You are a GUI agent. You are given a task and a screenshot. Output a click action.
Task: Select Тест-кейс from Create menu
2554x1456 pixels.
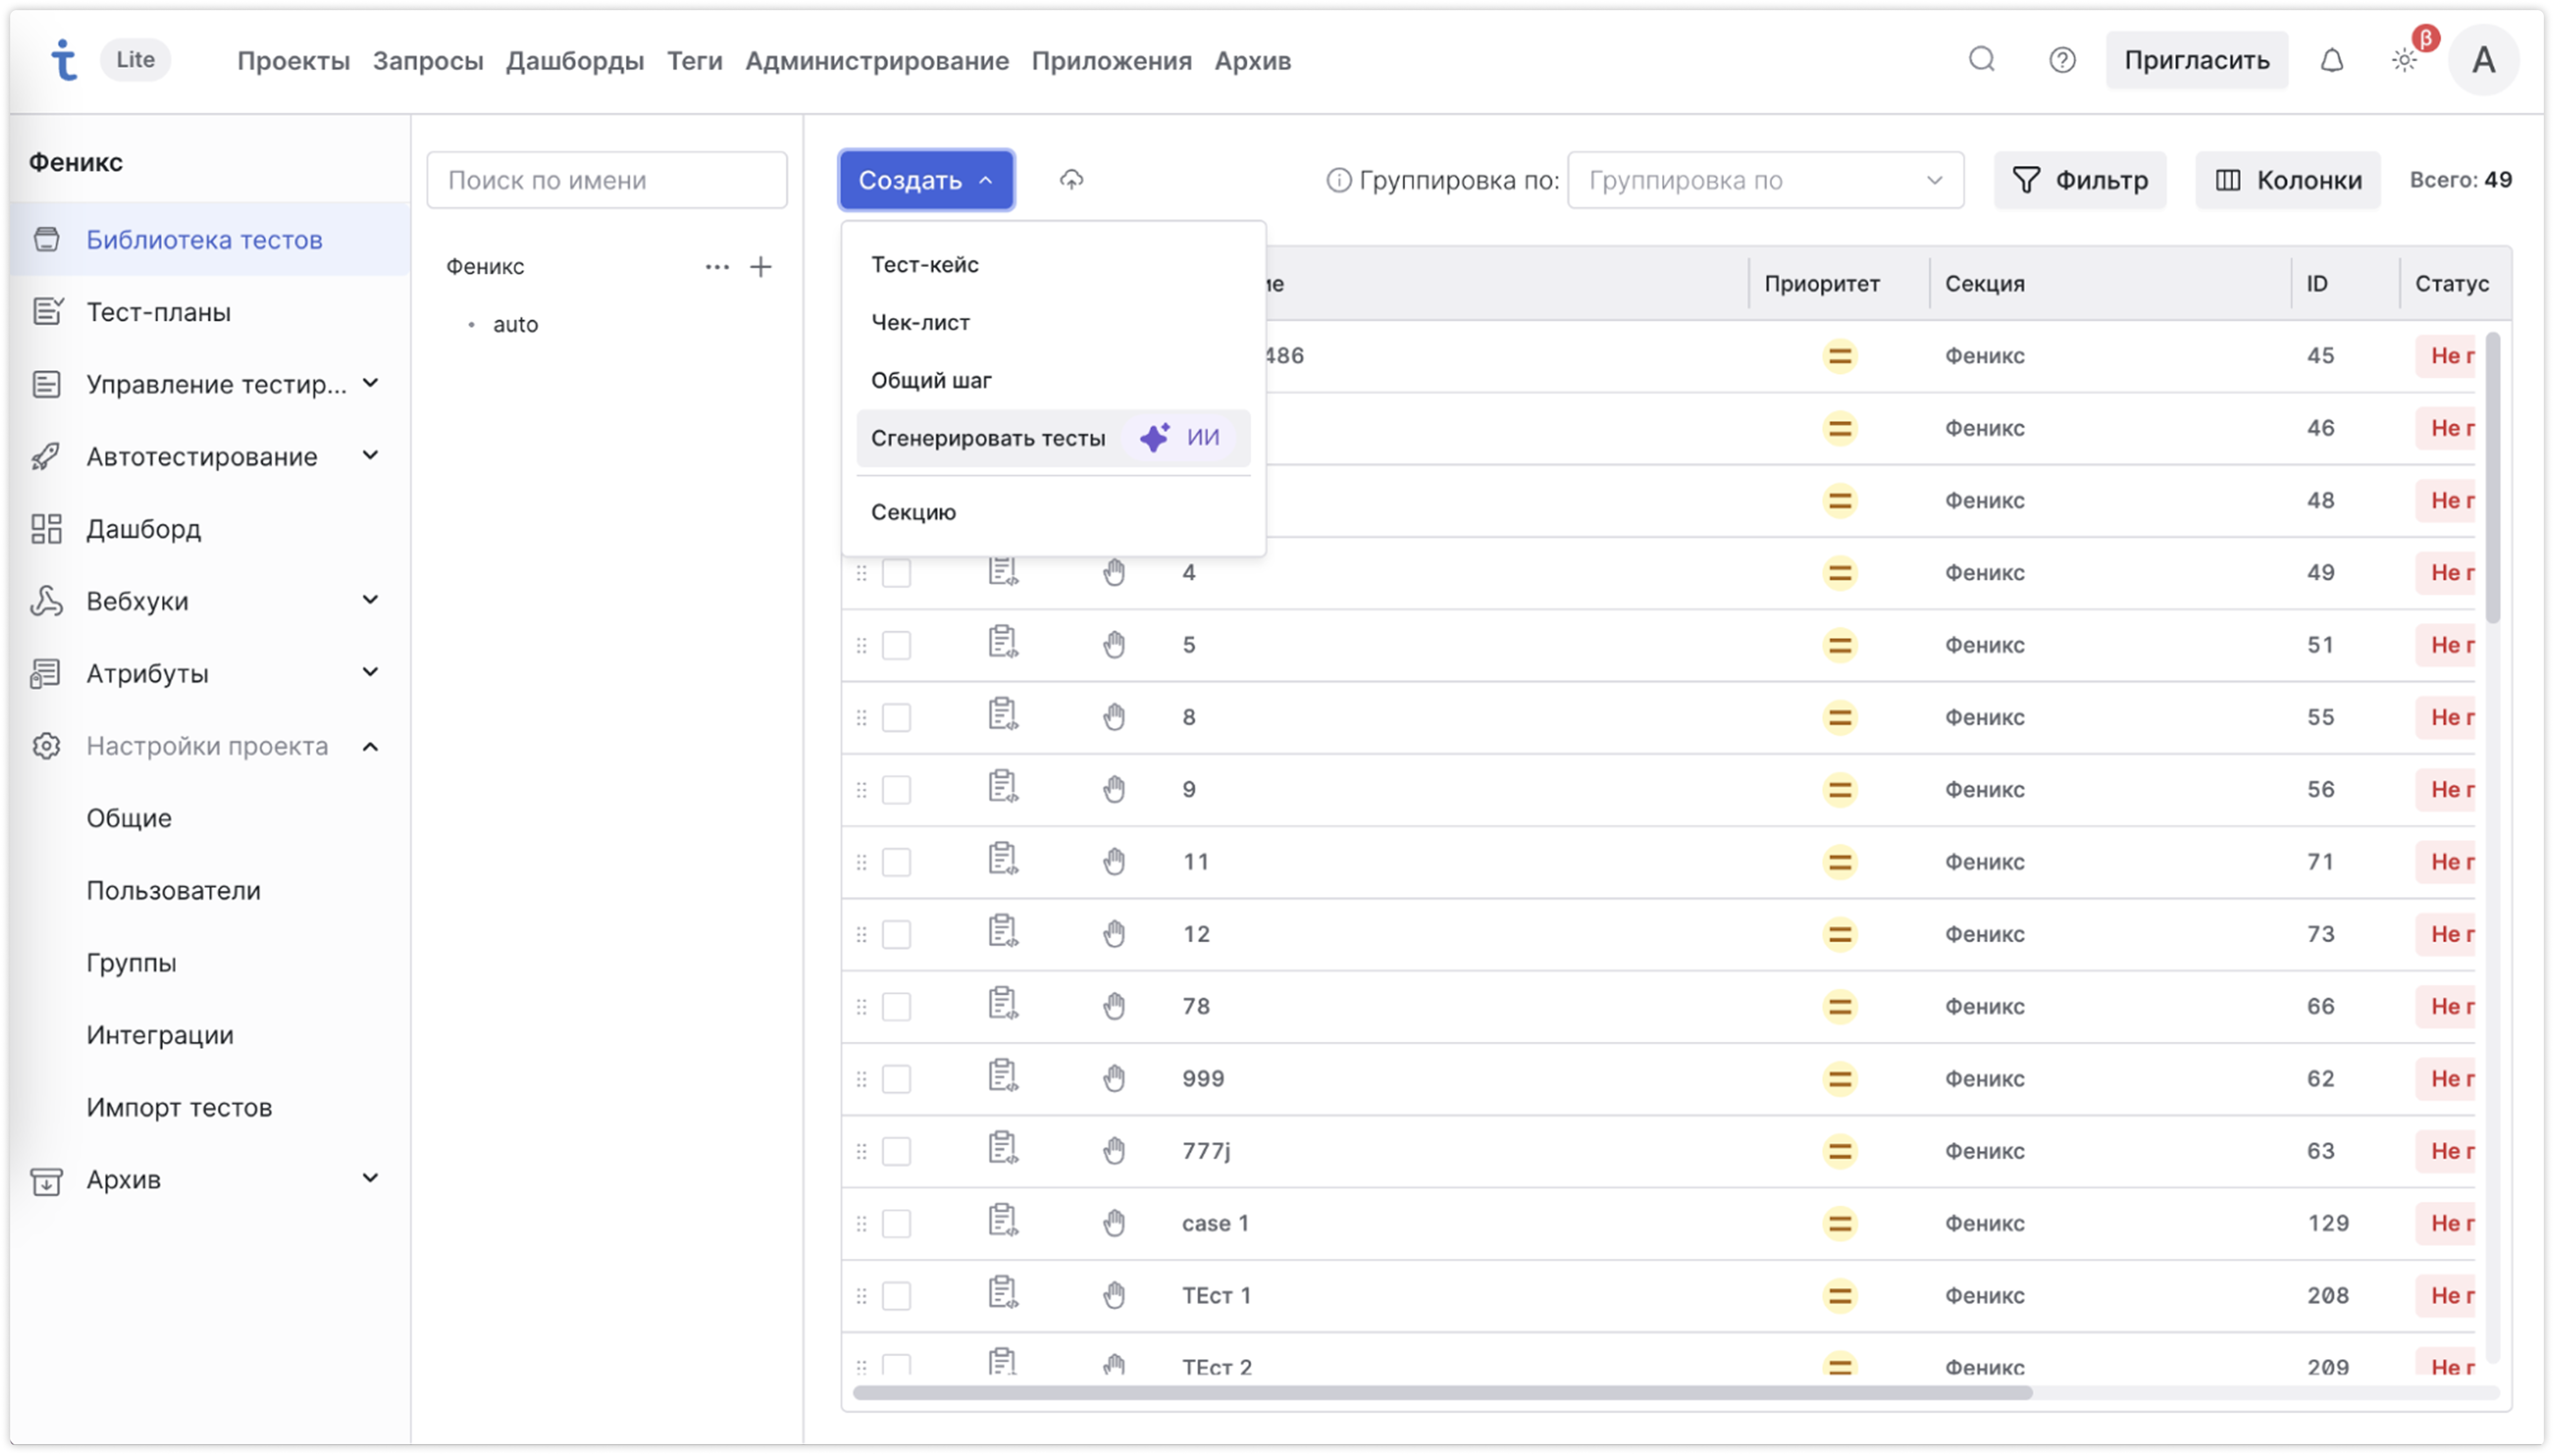pos(1052,265)
